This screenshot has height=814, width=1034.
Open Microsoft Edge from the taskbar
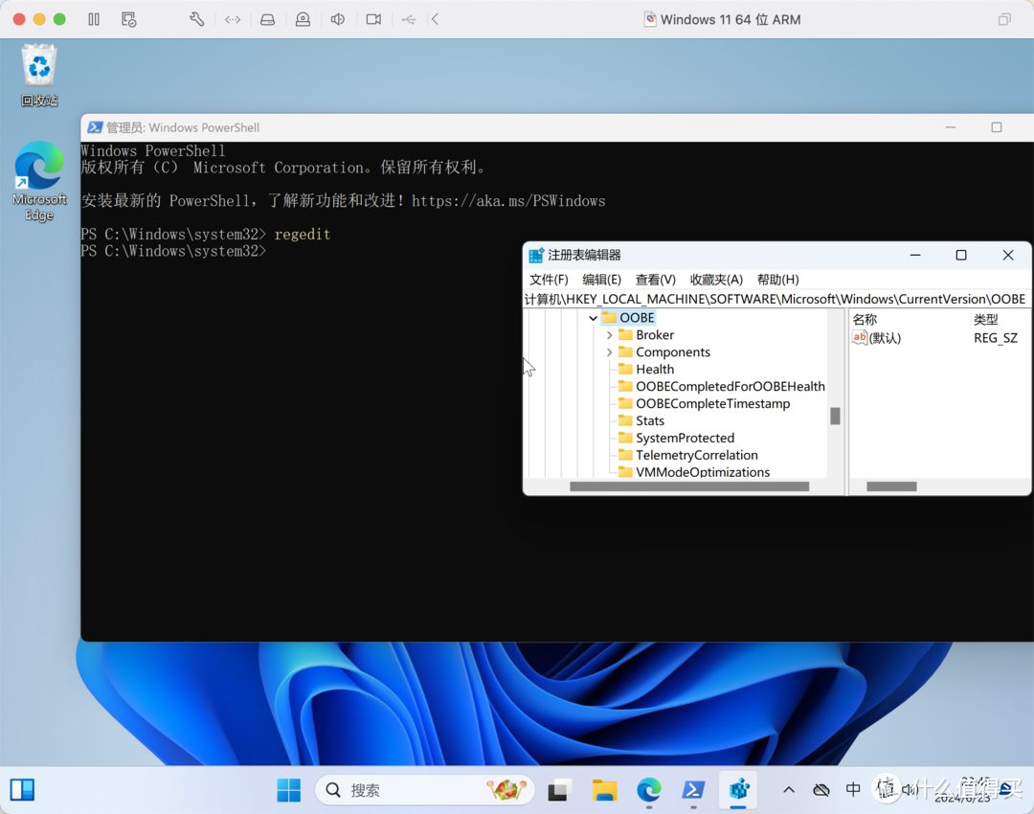click(649, 790)
